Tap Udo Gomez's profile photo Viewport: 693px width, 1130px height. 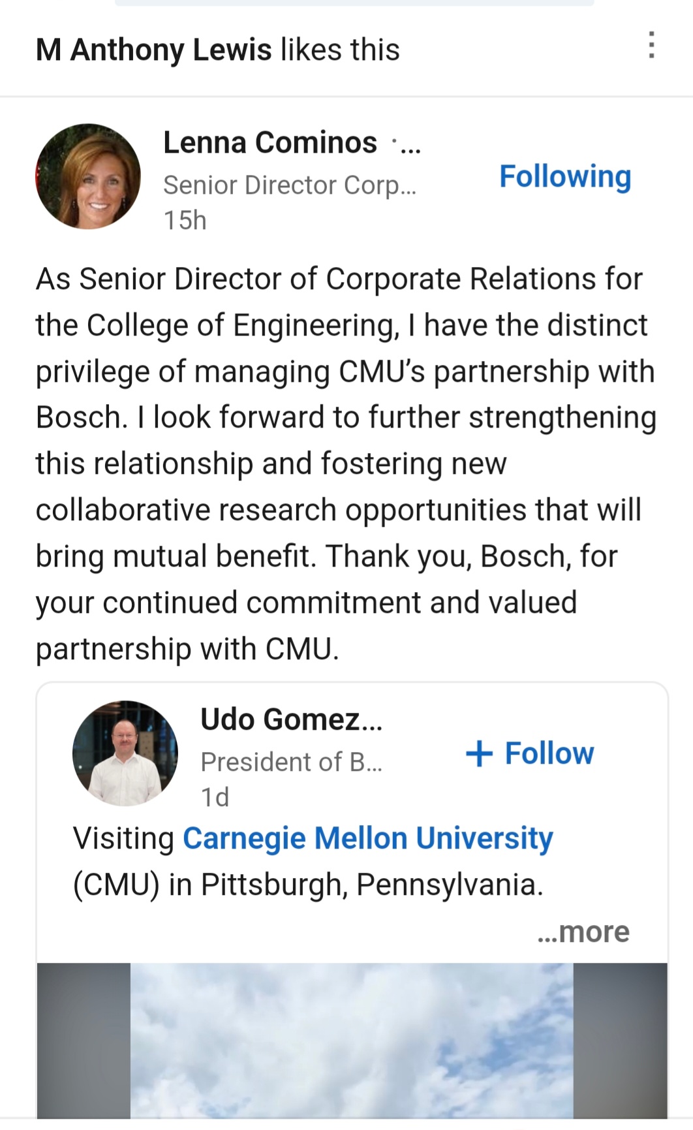click(x=125, y=753)
